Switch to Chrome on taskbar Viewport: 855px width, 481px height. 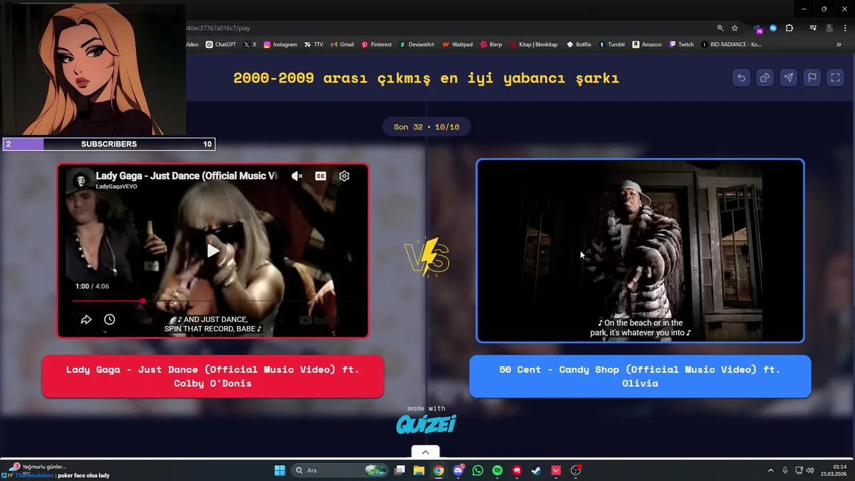tap(438, 470)
